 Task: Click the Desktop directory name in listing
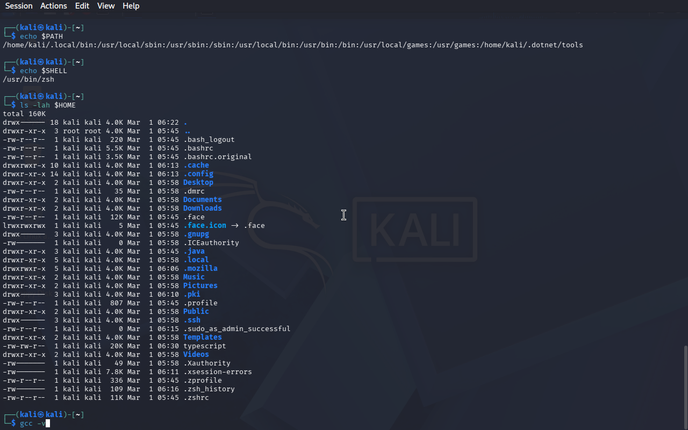pyautogui.click(x=198, y=183)
